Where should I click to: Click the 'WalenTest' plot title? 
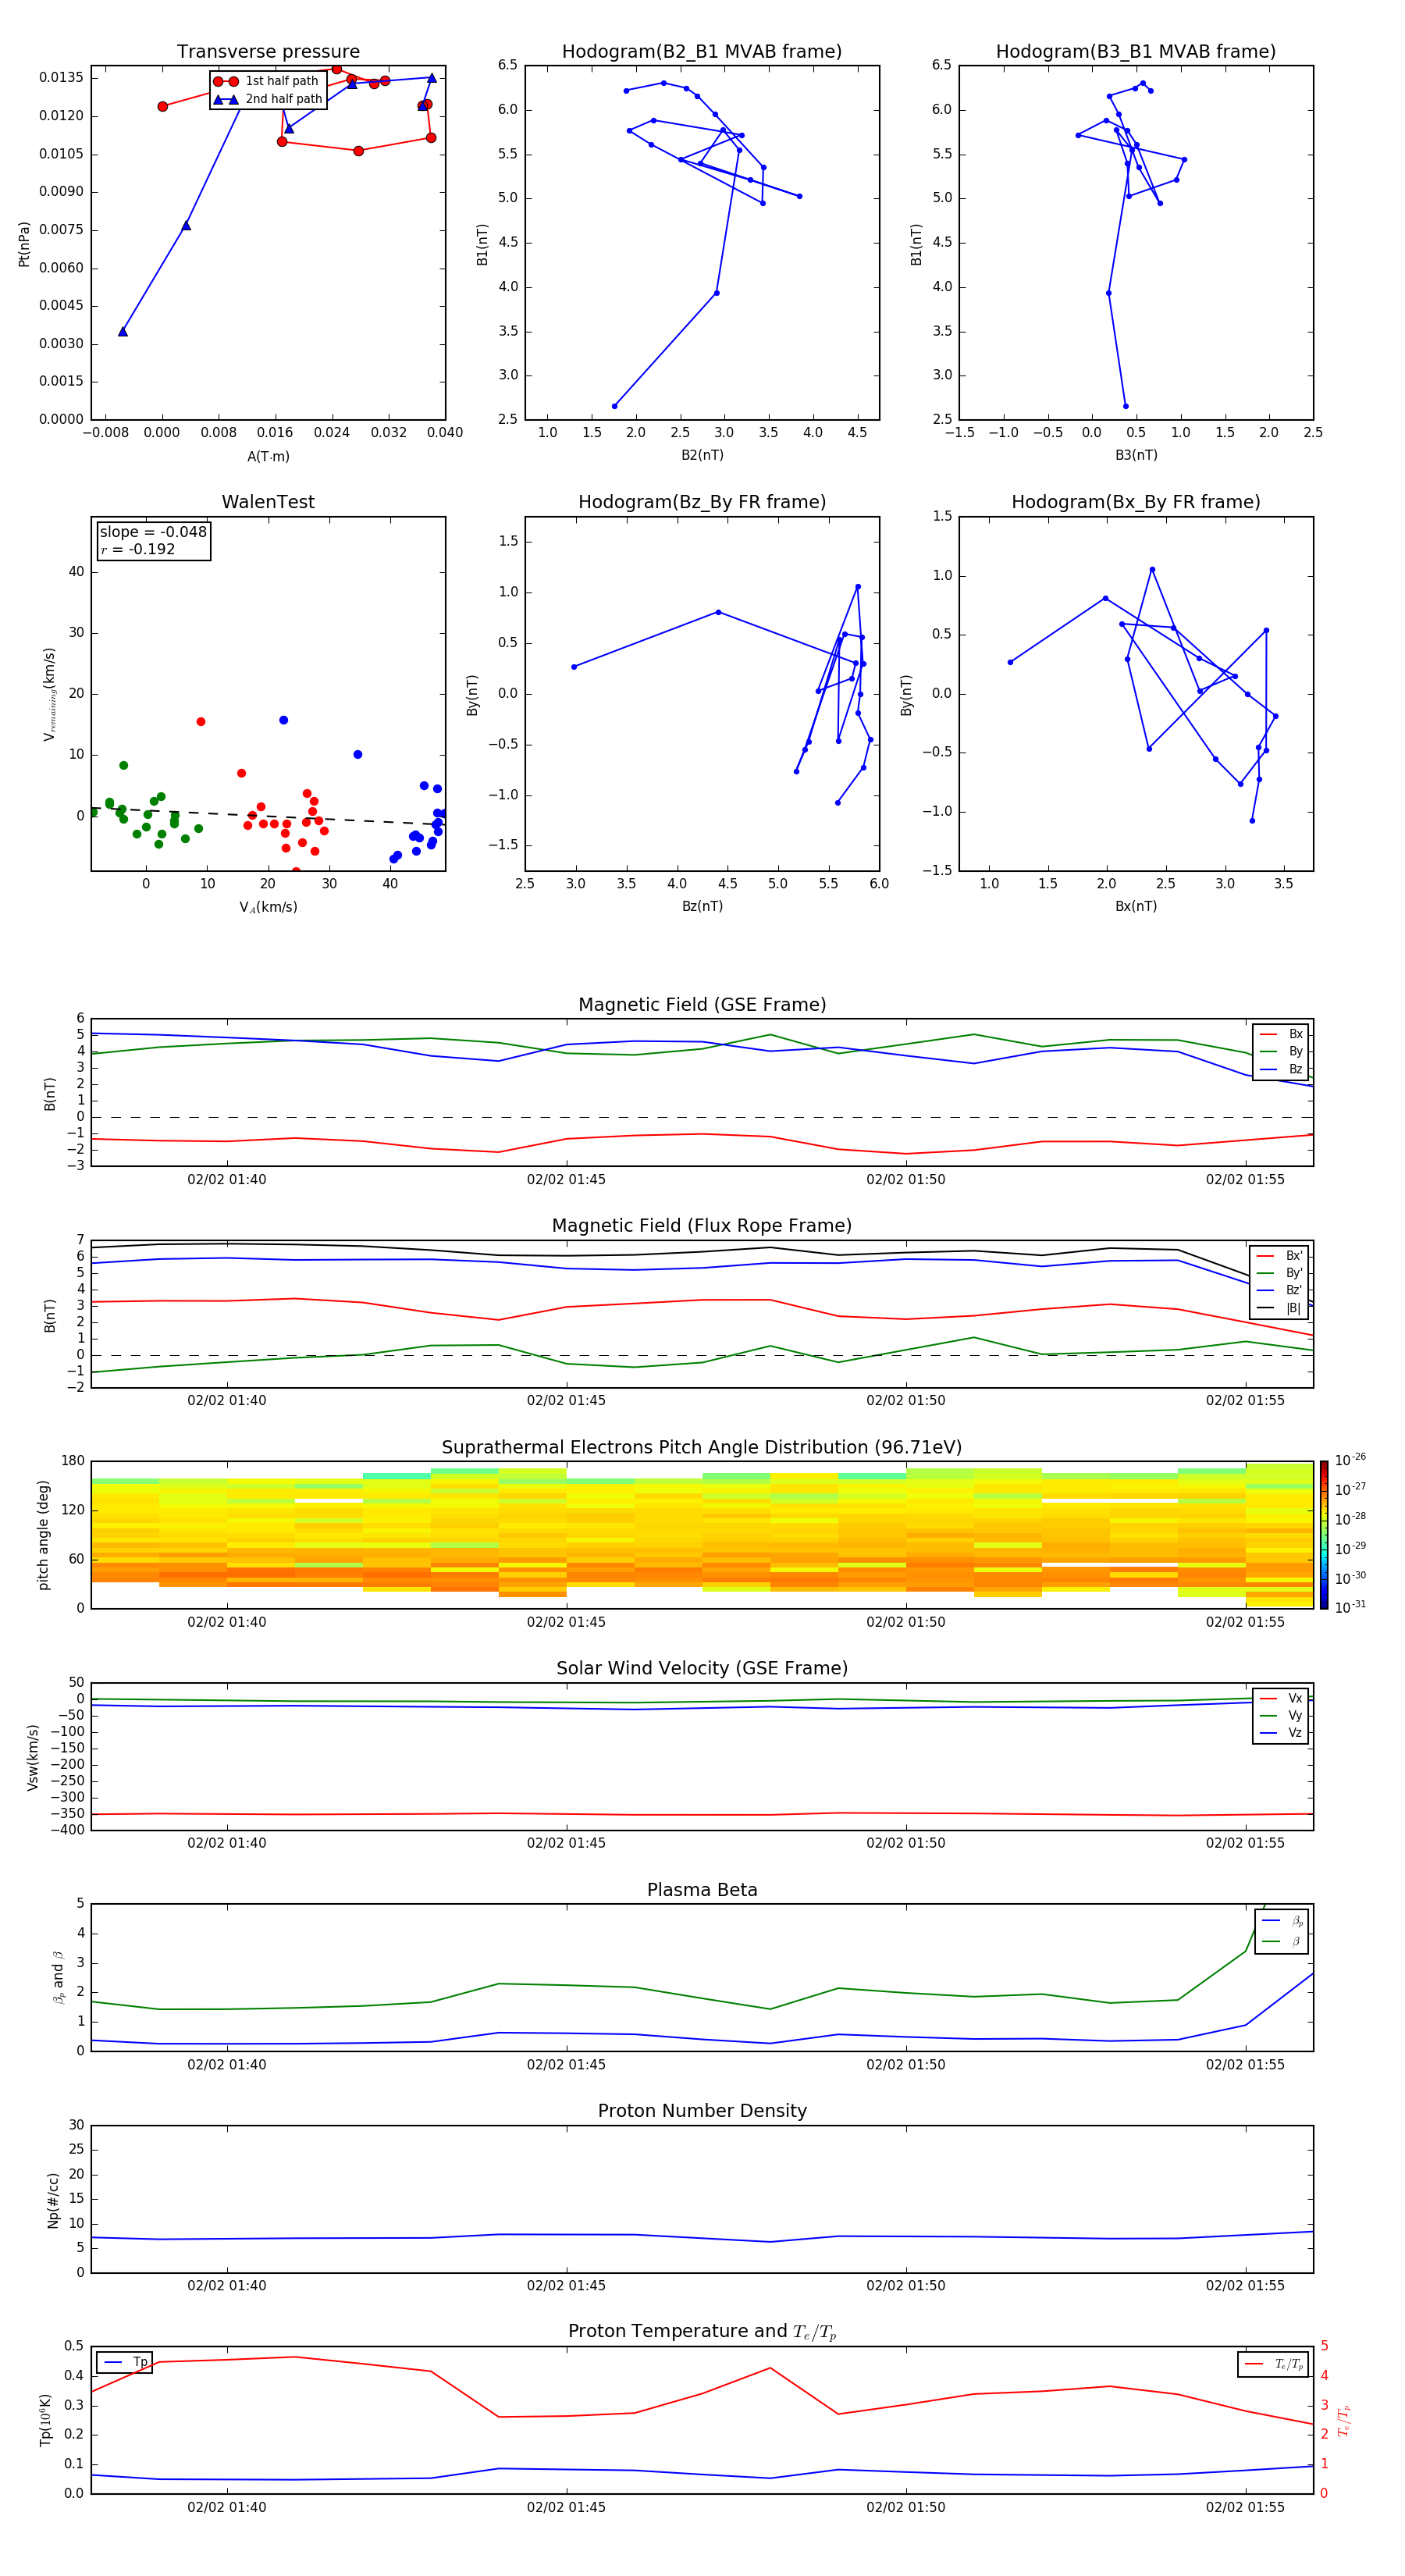(x=268, y=502)
